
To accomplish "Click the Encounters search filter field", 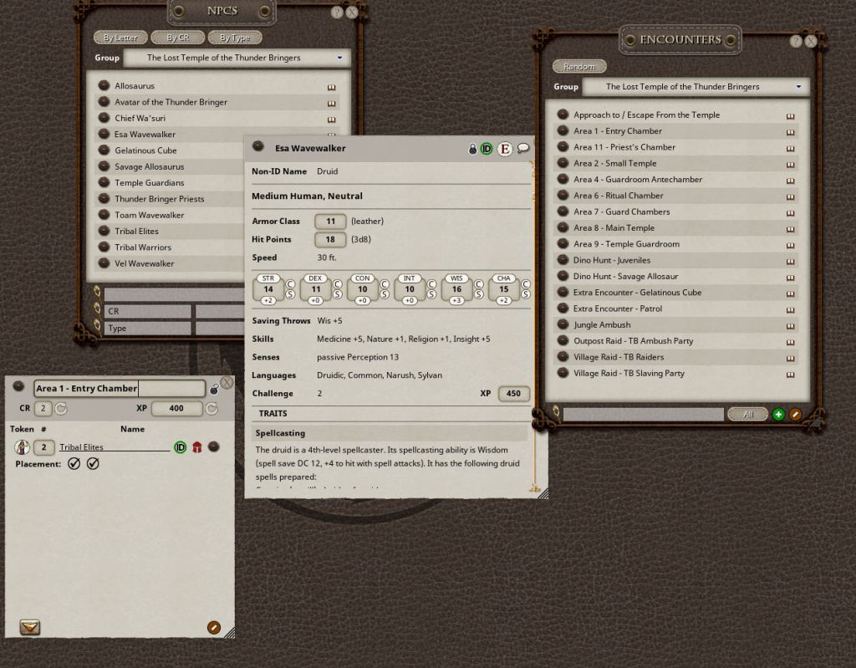I will tap(642, 415).
